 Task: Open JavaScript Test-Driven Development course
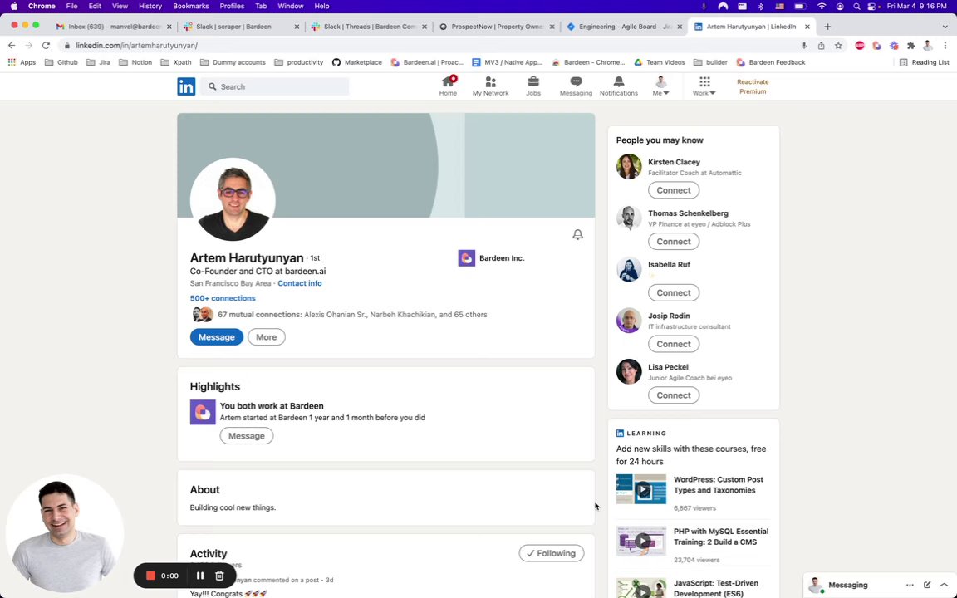click(x=717, y=588)
